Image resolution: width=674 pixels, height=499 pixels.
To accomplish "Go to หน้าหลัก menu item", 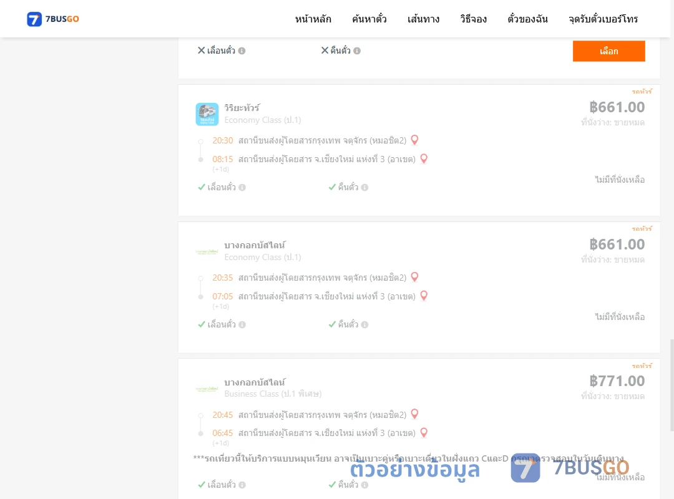I will [313, 19].
